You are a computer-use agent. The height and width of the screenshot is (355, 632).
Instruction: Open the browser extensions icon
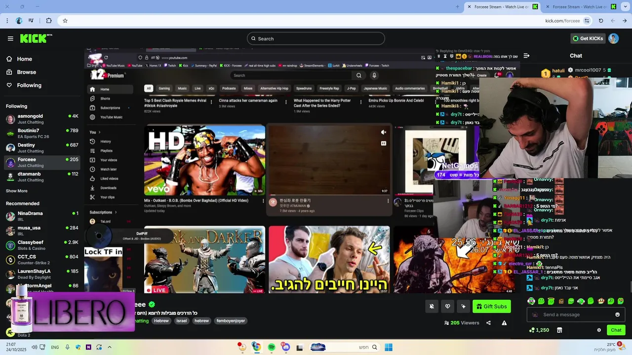(x=48, y=21)
